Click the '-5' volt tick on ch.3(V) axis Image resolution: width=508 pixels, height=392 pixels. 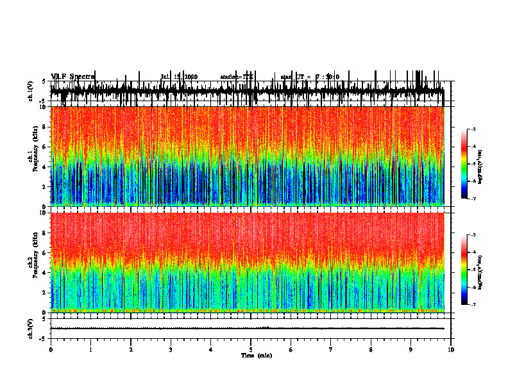43,339
